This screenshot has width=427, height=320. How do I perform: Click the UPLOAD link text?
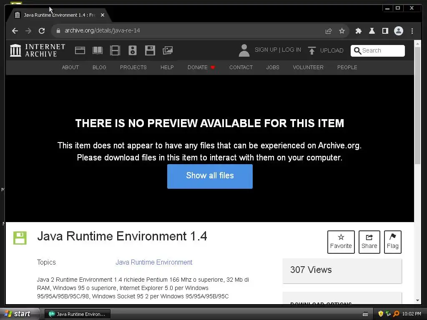click(x=332, y=50)
